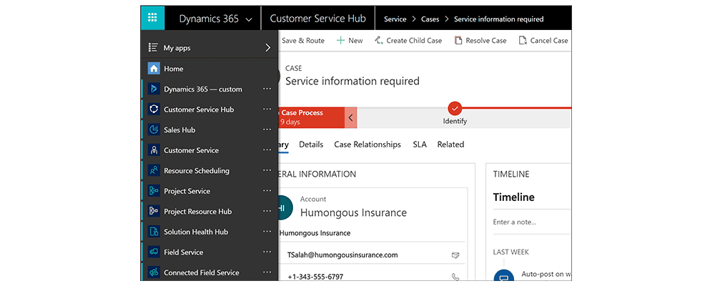The height and width of the screenshot is (286, 715).
Task: Switch to the Related tab
Action: click(450, 144)
